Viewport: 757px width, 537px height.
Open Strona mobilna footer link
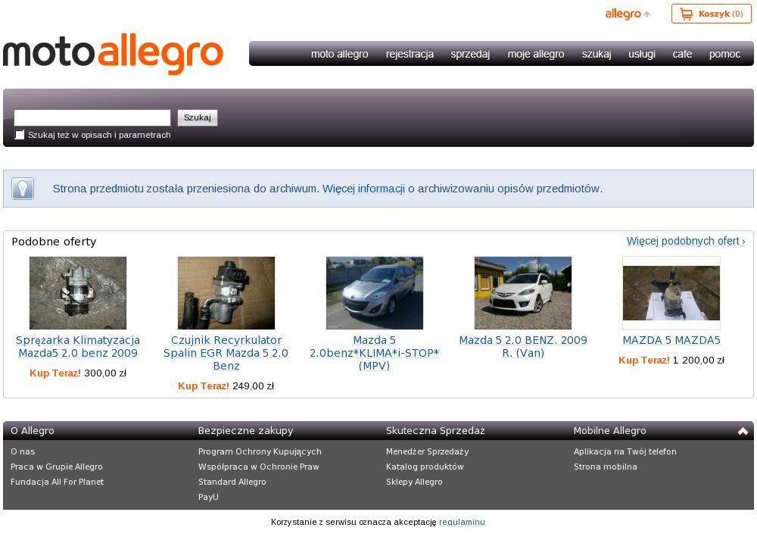coord(606,467)
